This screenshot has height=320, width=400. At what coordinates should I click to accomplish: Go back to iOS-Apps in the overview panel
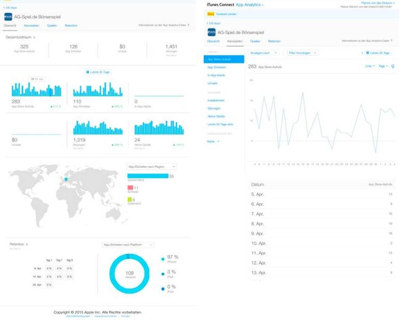click(10, 7)
